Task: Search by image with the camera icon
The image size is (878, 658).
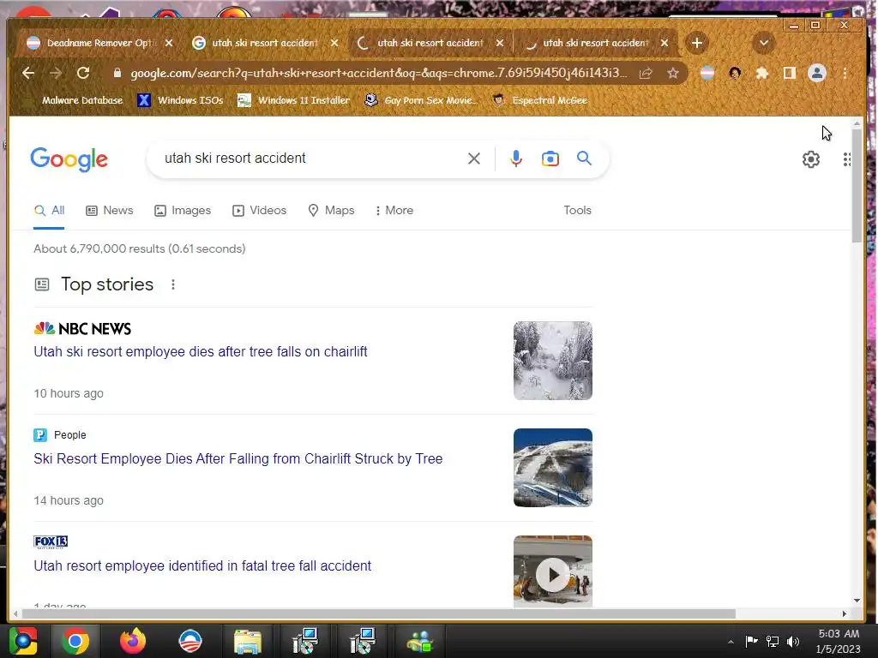Action: pyautogui.click(x=550, y=159)
